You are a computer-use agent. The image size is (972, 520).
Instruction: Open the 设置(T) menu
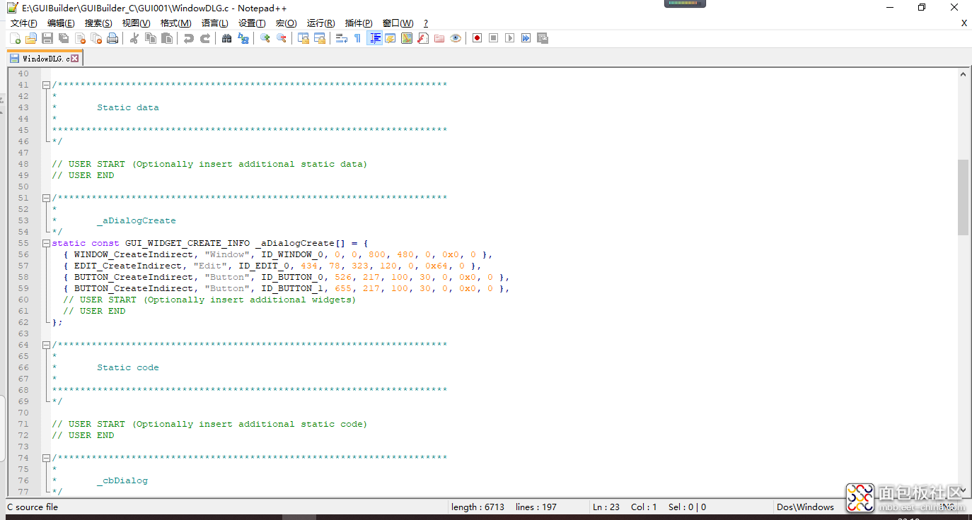click(252, 23)
